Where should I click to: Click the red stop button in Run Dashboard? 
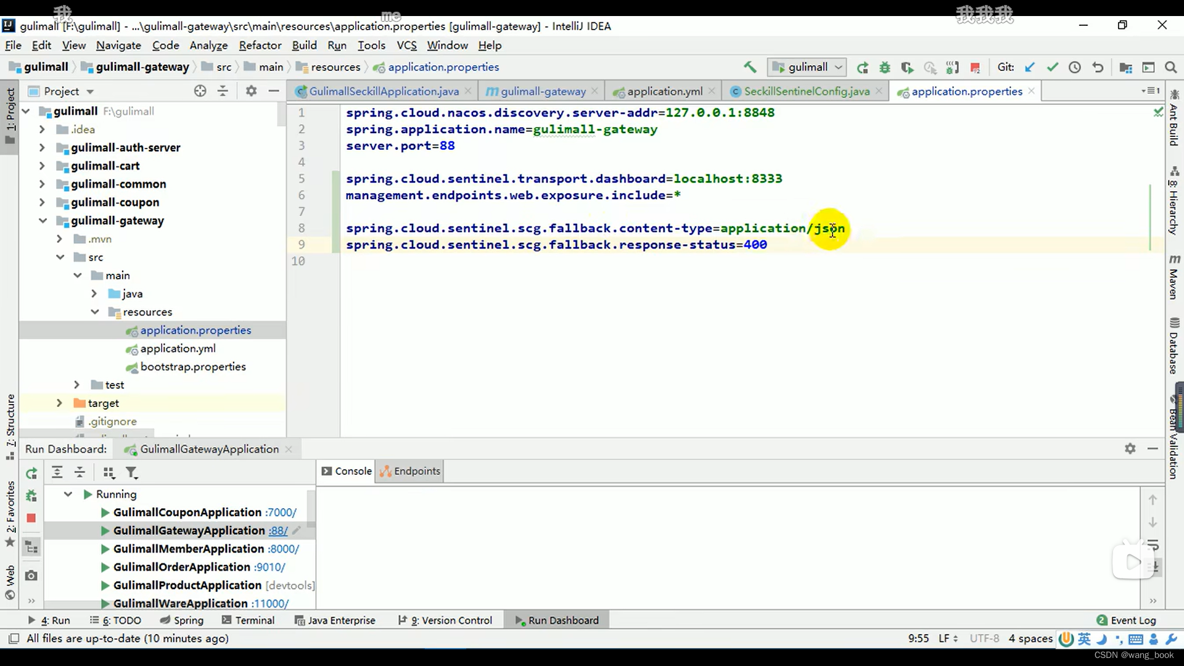coord(31,518)
